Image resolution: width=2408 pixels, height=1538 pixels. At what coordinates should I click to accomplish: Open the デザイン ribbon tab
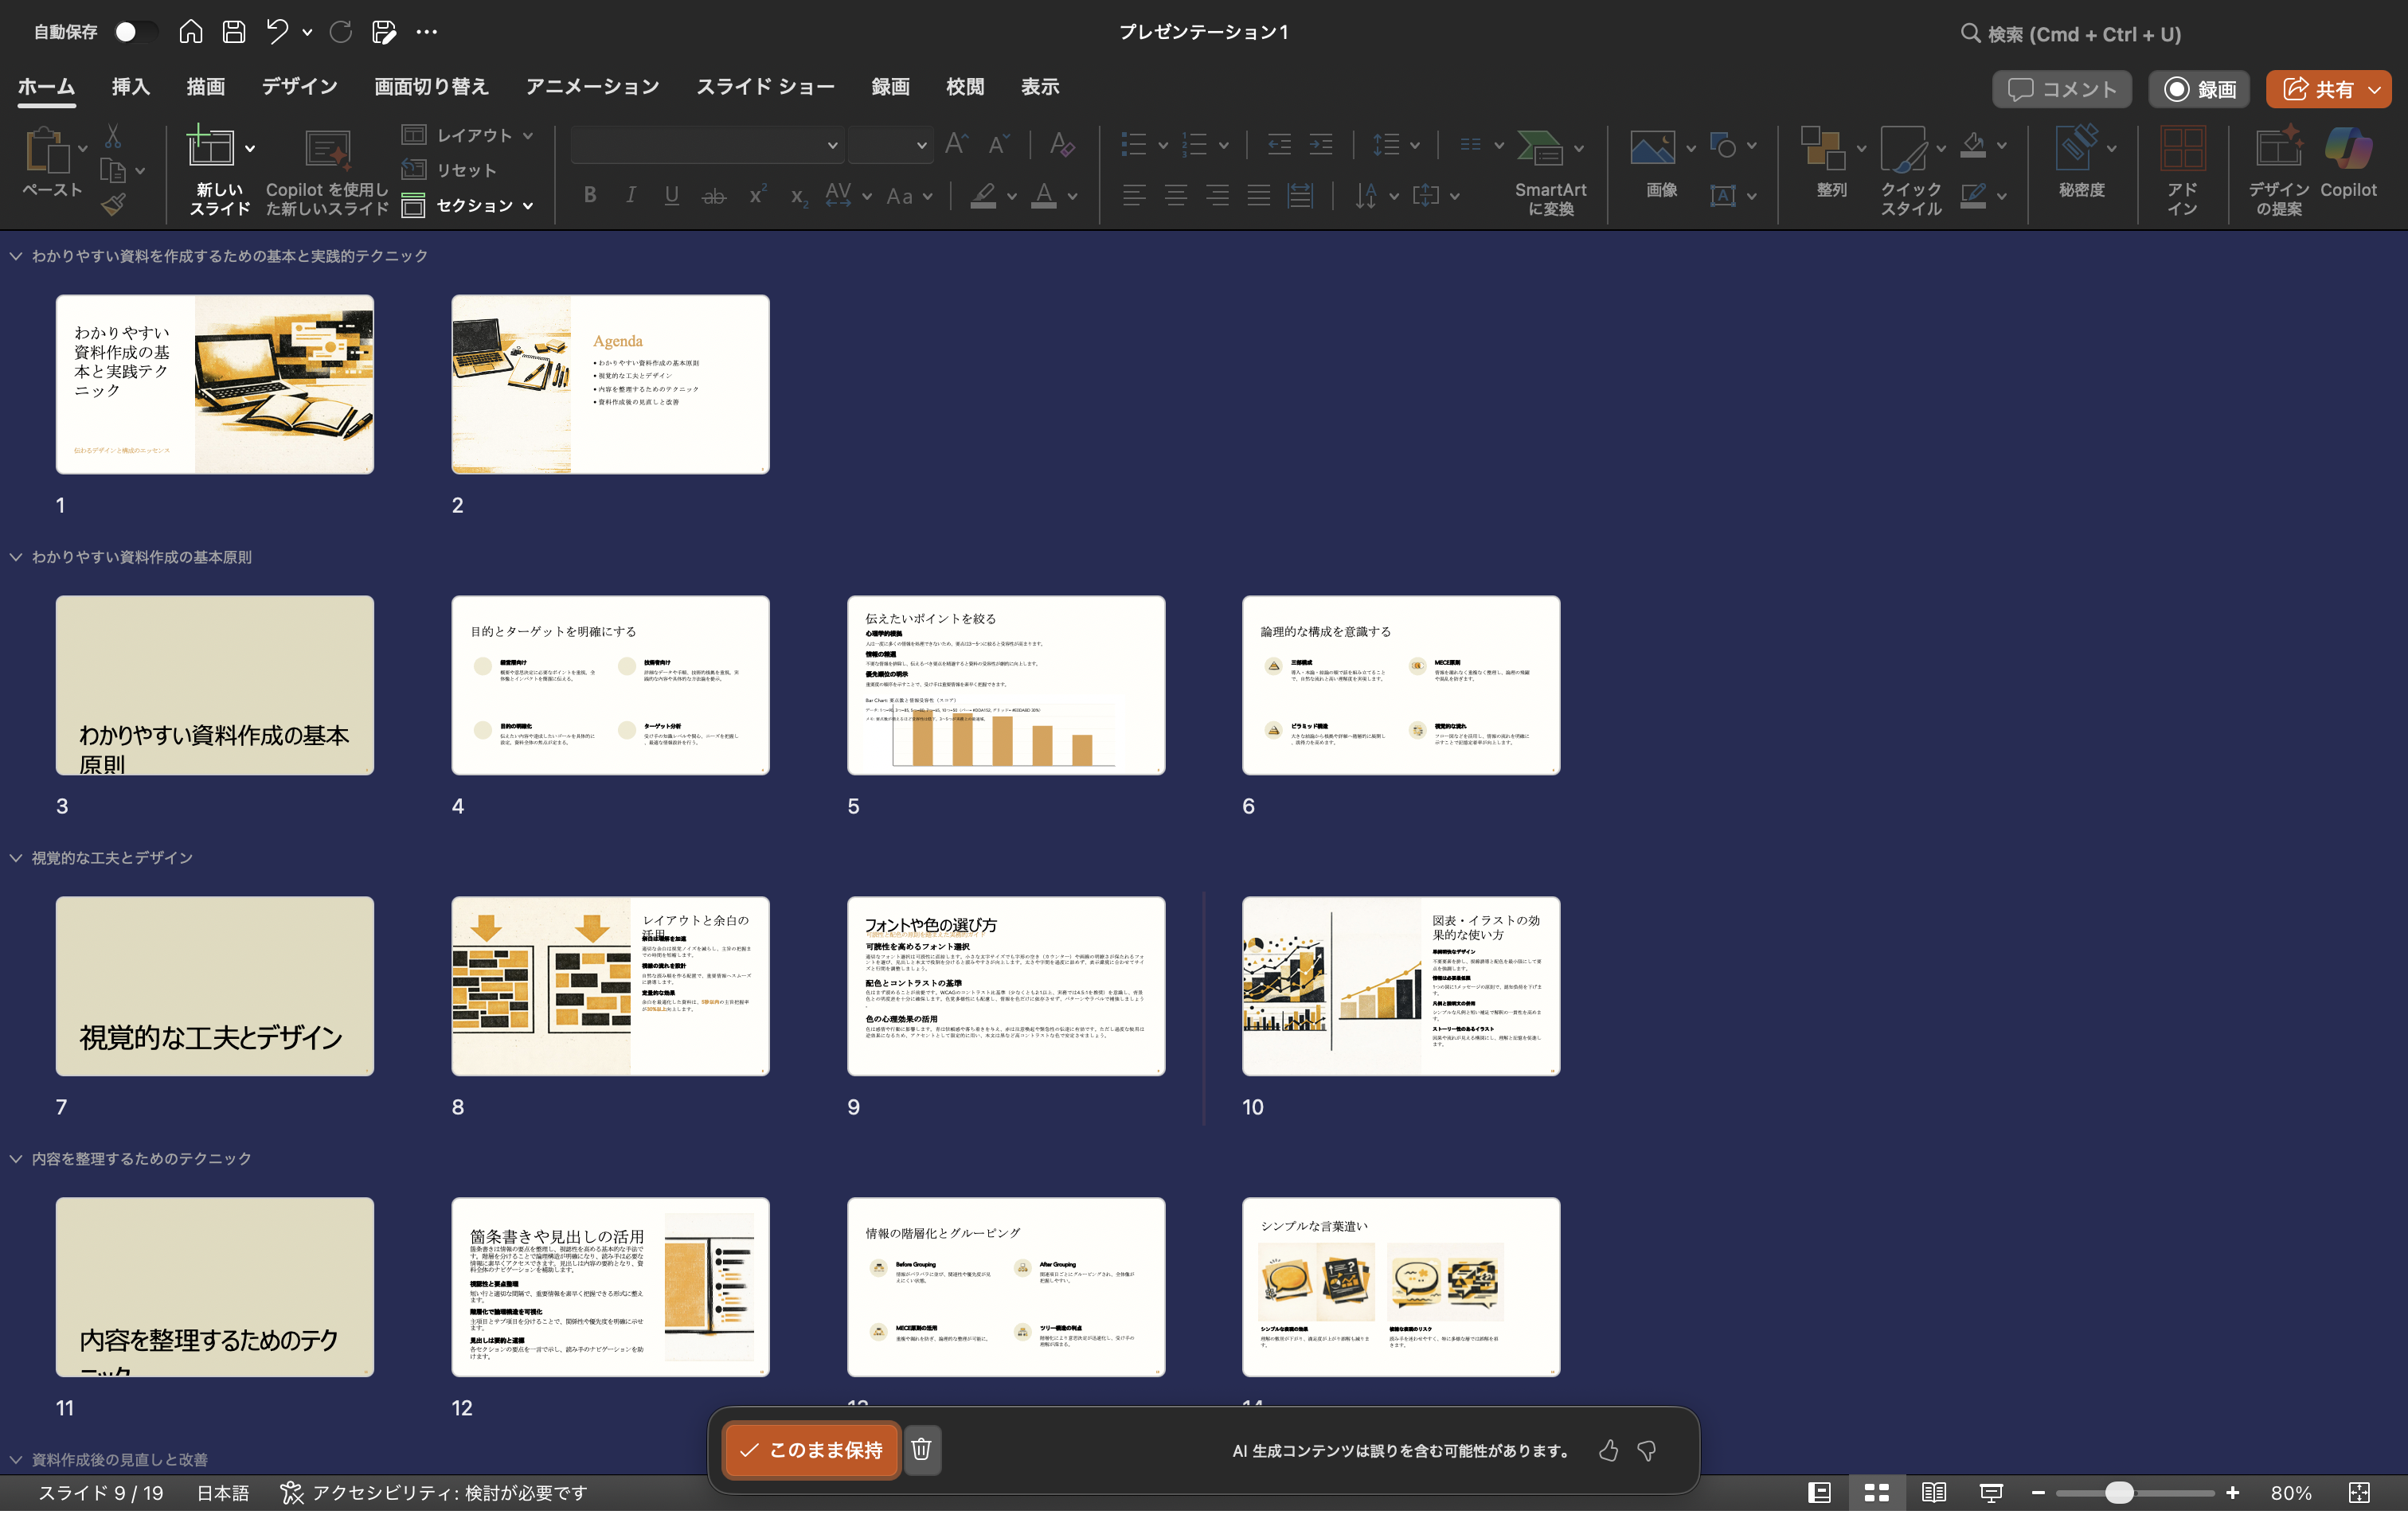coord(299,87)
